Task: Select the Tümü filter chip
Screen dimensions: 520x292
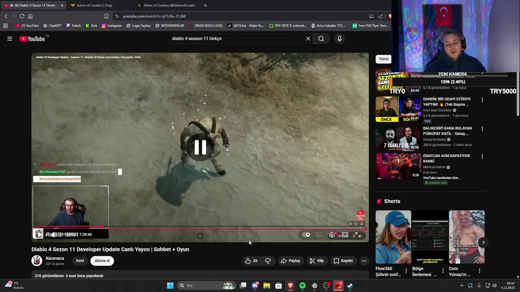Action: 383,59
